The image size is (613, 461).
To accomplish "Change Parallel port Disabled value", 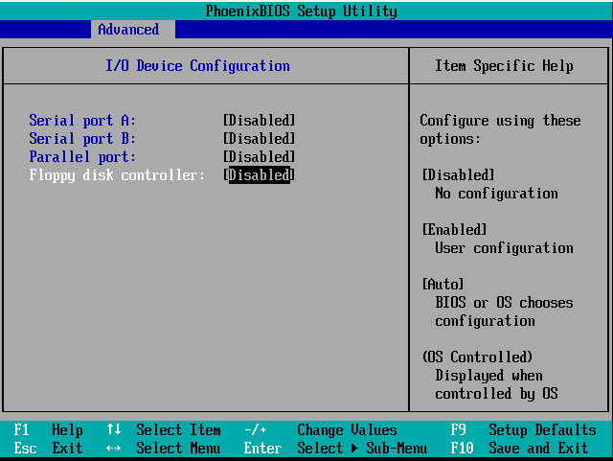I will tap(259, 156).
